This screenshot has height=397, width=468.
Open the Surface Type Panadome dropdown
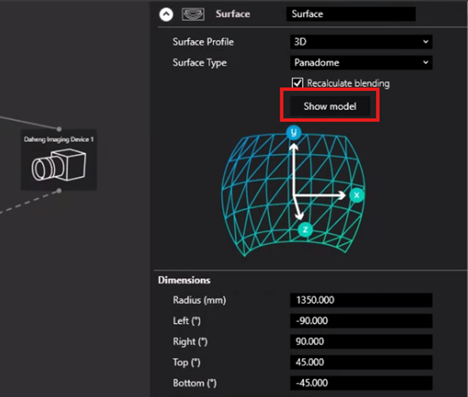coord(361,63)
